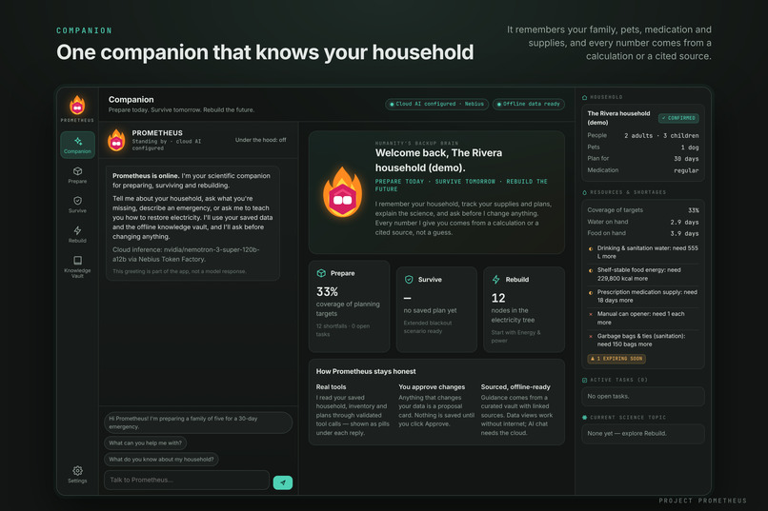Click the '12 shortfalls · 0 open tasks' text
Viewport: 768px width, 511px height.
[342, 330]
